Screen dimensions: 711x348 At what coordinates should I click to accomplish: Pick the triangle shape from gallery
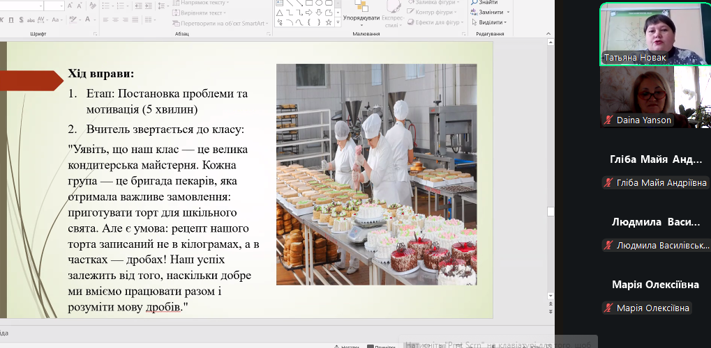[x=279, y=12]
